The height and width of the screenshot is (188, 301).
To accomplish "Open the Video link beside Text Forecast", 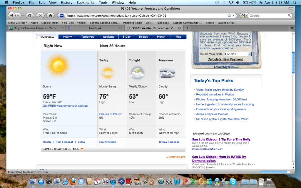I will pos(81,142).
